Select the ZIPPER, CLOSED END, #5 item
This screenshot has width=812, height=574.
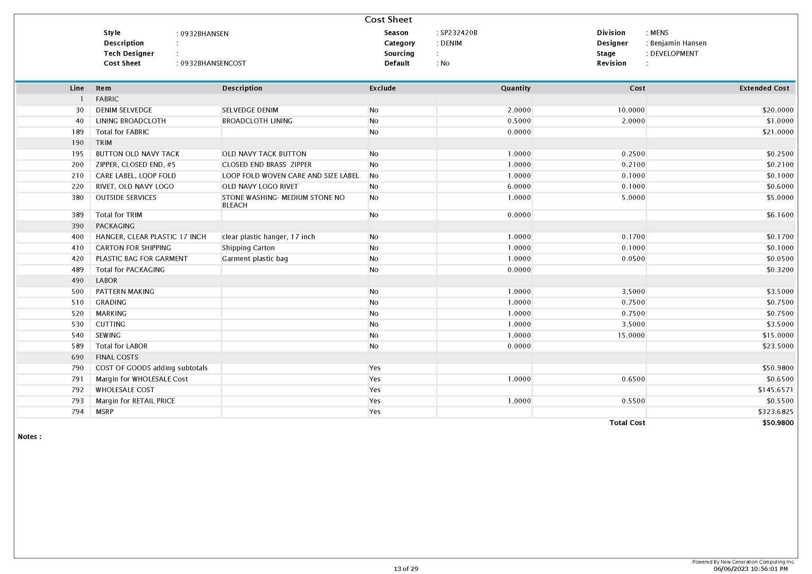[135, 164]
